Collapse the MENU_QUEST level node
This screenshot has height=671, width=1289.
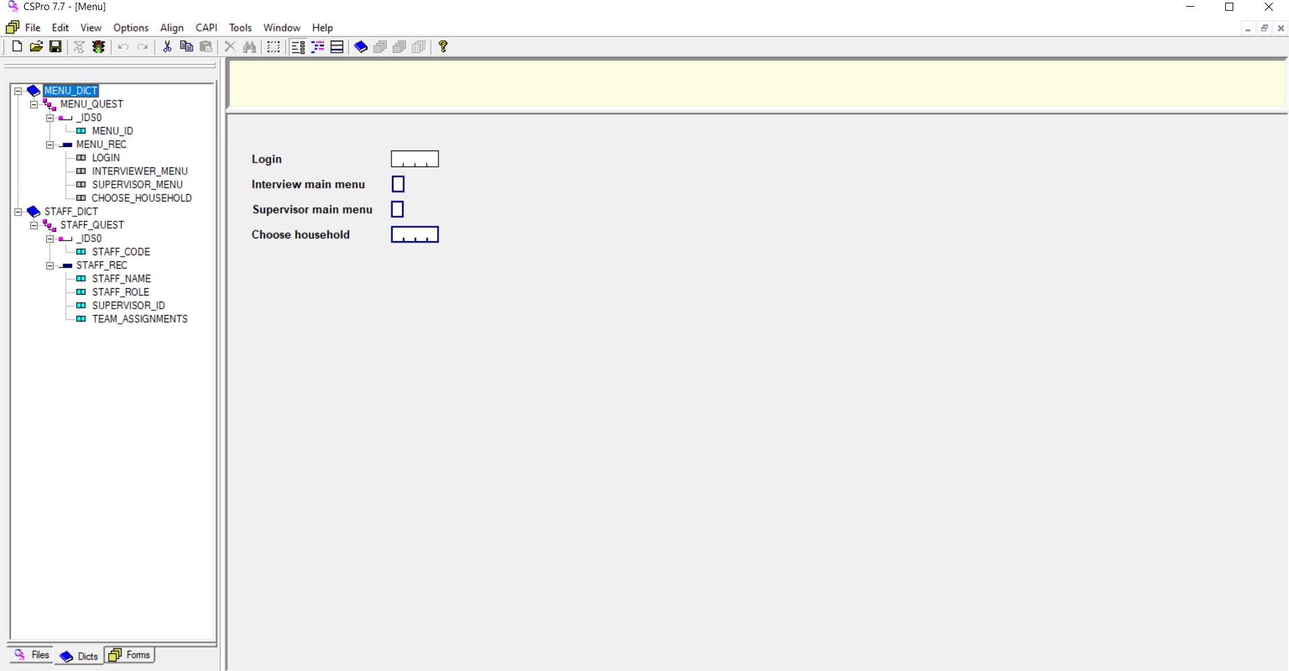point(34,104)
